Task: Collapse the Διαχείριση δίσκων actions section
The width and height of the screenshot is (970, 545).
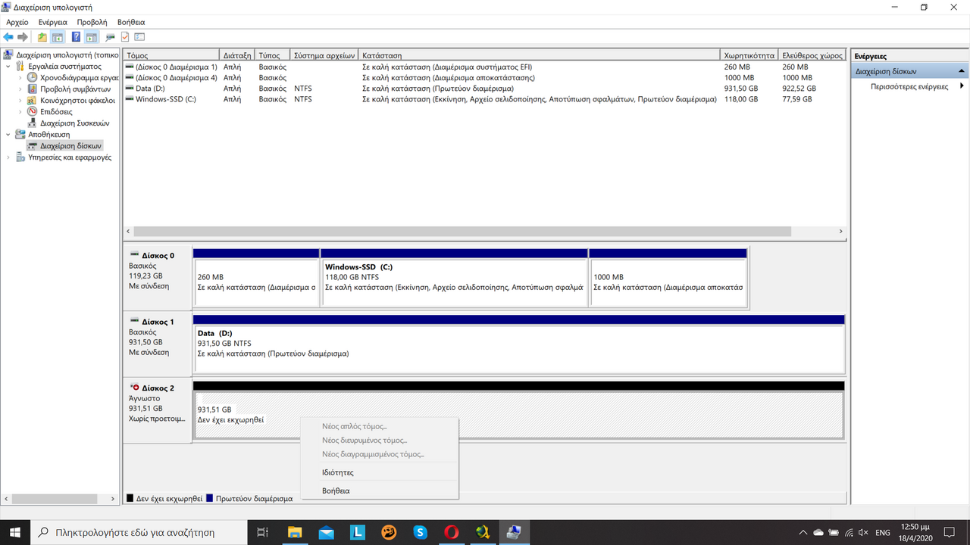Action: [962, 71]
